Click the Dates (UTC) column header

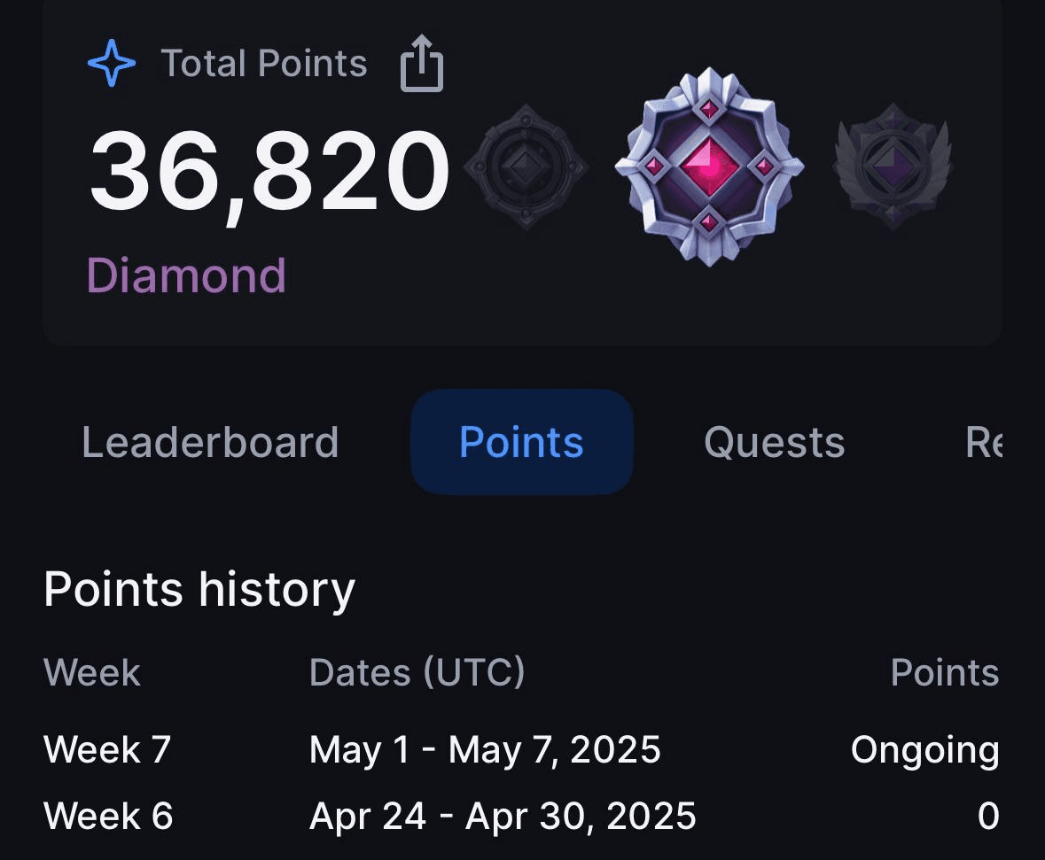(x=417, y=672)
